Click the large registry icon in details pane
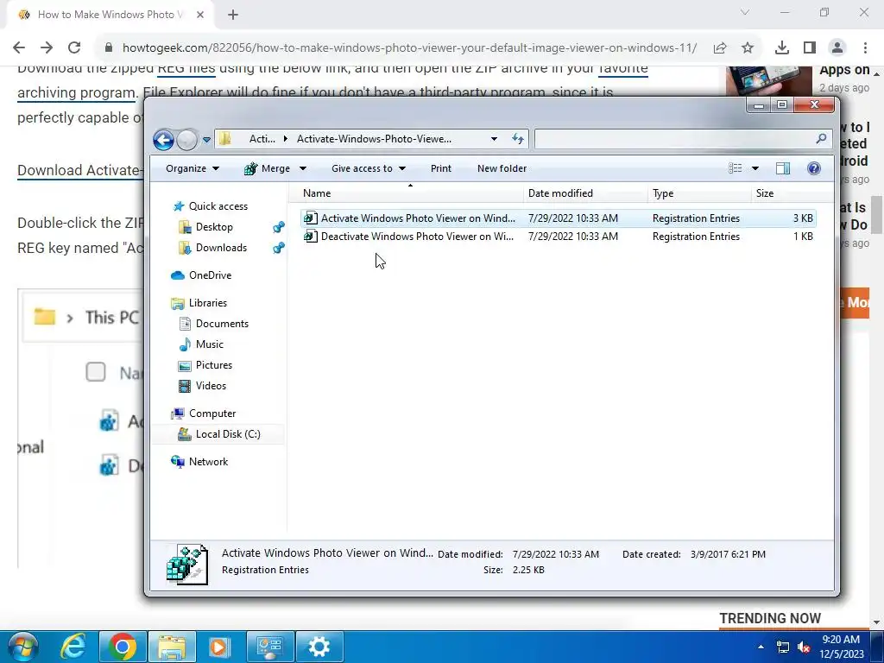This screenshot has height=663, width=884. [x=187, y=565]
